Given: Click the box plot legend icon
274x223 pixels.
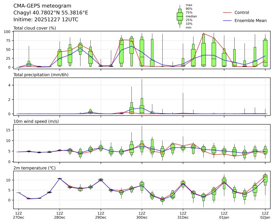Looking at the screenshot, I should click(180, 16).
